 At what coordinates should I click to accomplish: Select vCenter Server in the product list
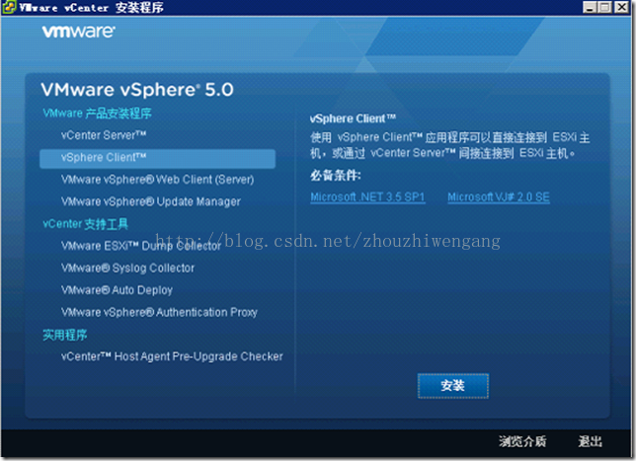104,135
